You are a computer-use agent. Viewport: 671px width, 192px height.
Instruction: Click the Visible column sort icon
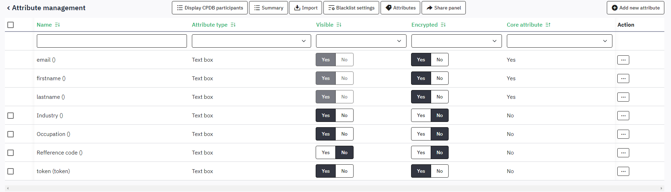(x=339, y=25)
